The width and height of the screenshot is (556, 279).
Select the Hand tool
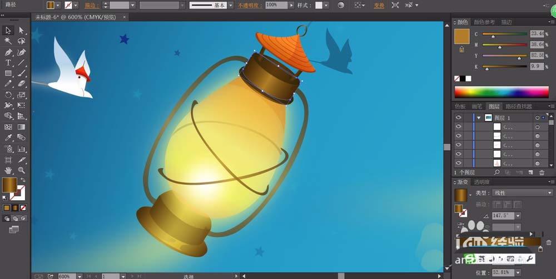(8, 170)
